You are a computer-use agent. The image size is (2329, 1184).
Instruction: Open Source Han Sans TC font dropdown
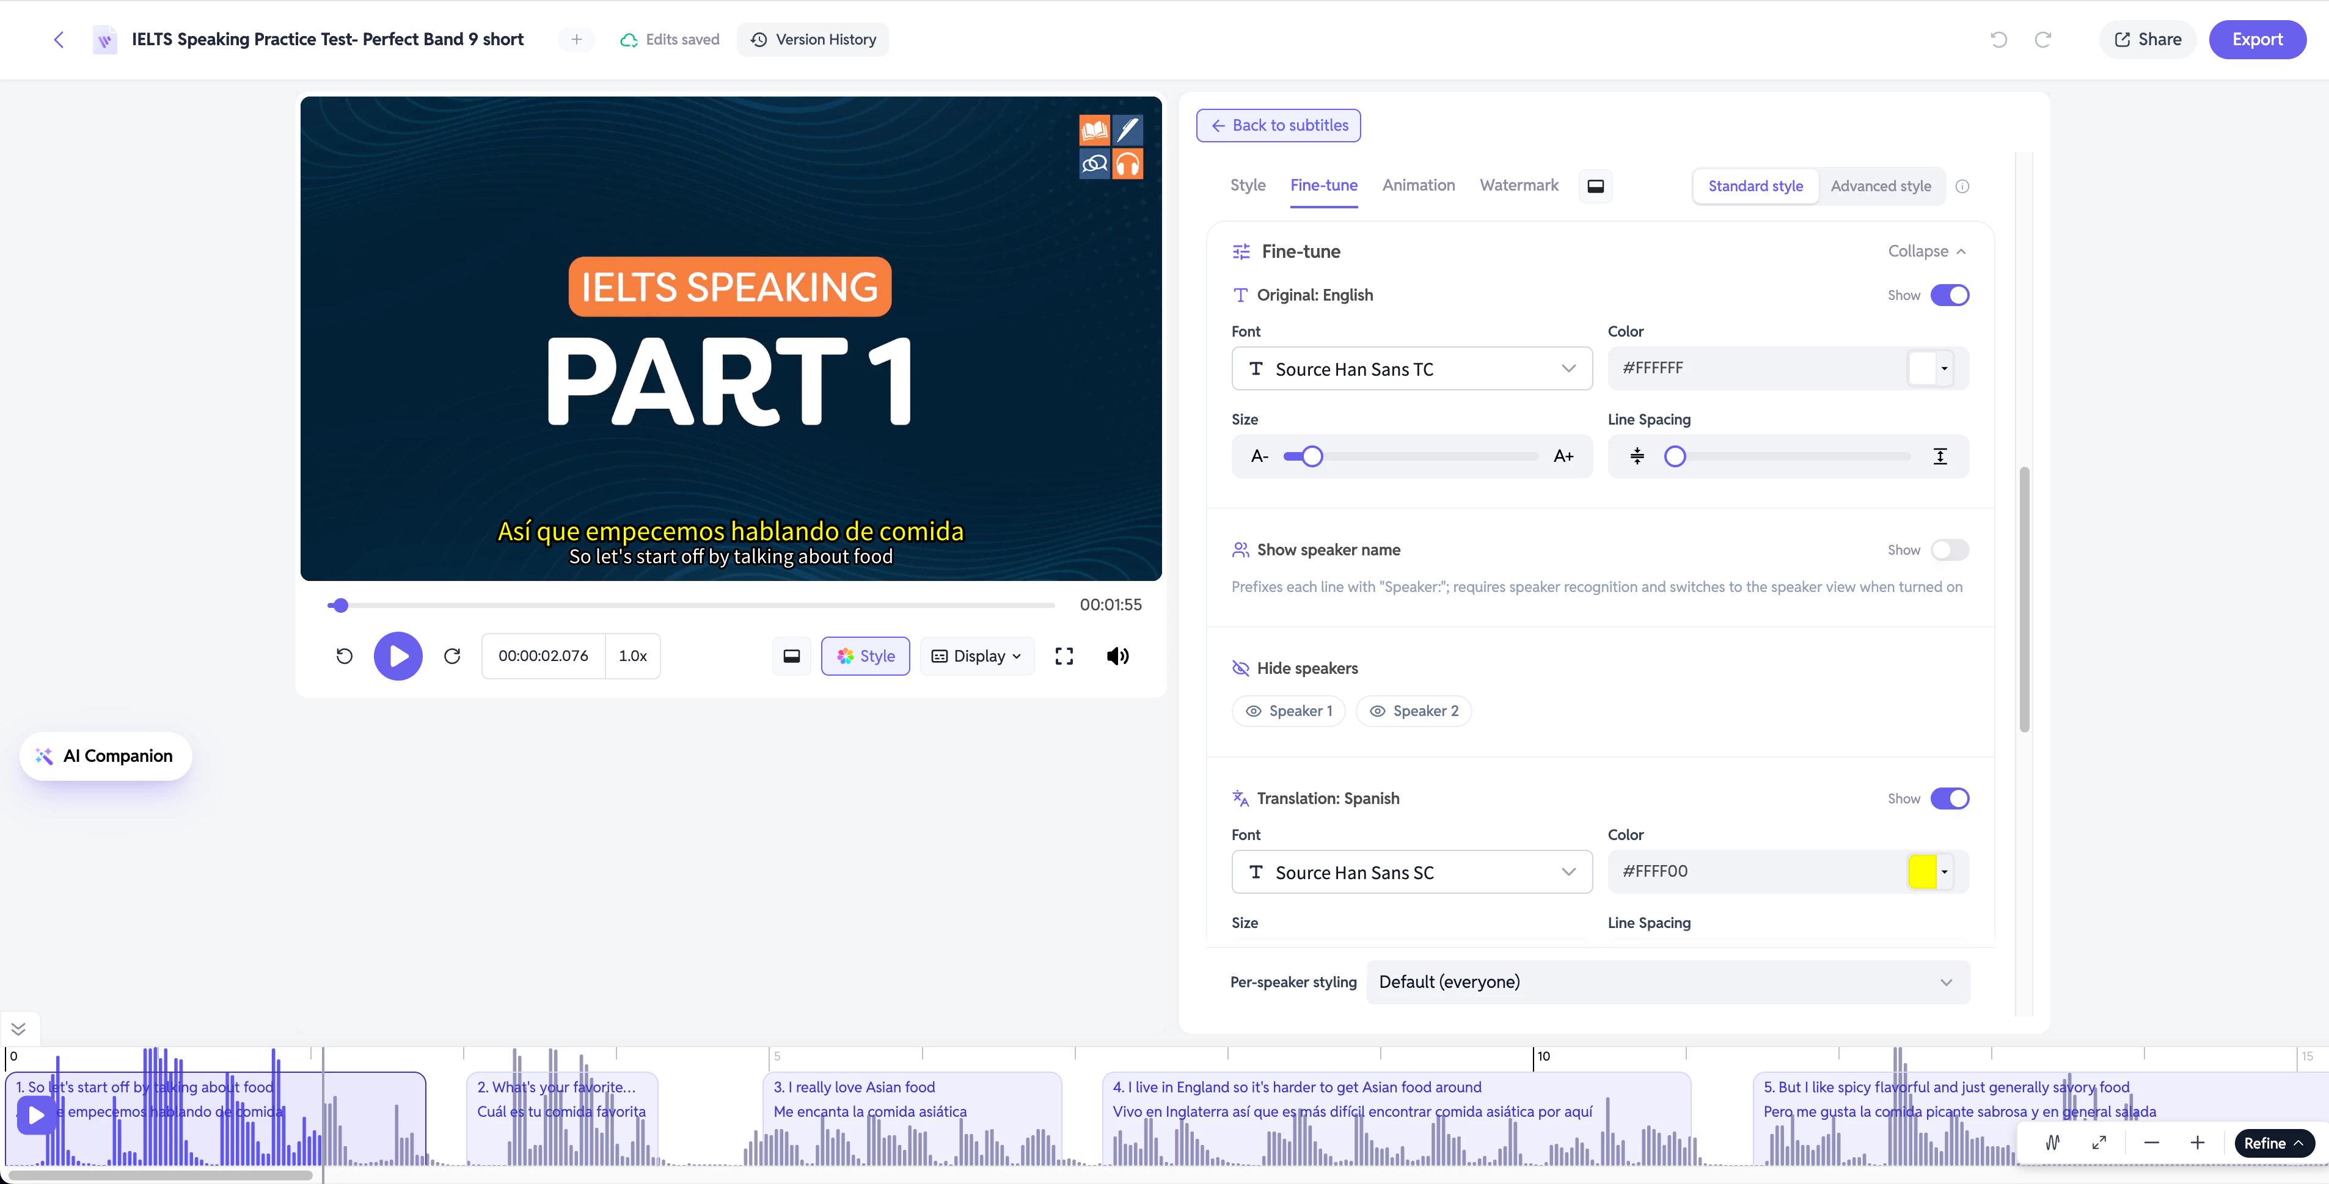(x=1411, y=369)
